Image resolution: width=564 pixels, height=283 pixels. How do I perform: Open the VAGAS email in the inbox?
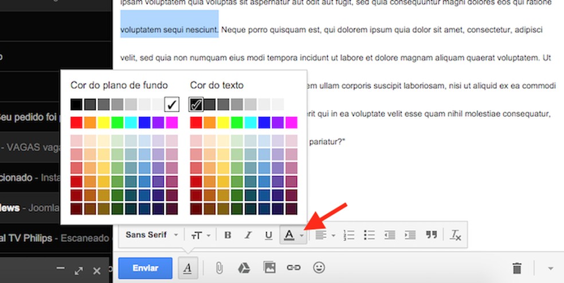(30, 147)
